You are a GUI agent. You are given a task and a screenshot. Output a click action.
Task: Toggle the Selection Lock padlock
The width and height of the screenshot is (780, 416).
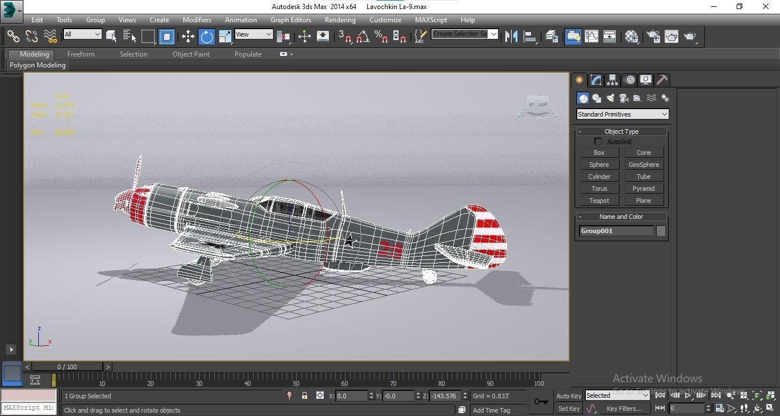[x=304, y=395]
